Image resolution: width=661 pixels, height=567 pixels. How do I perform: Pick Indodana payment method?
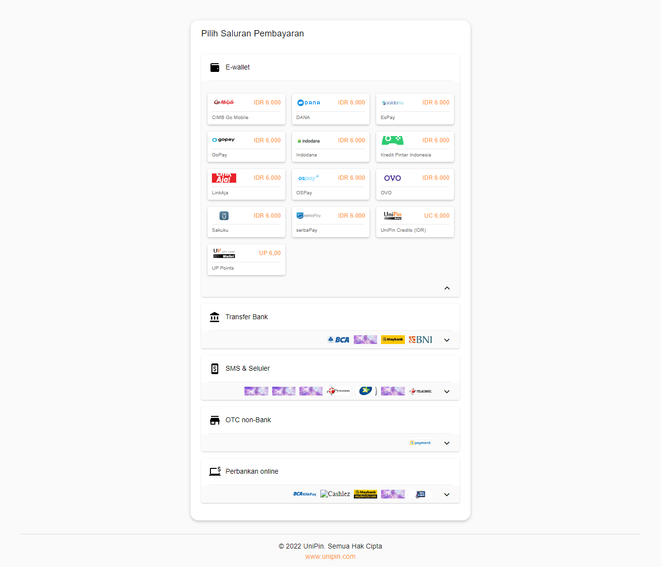(x=330, y=147)
